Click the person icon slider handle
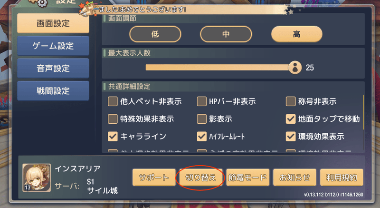The height and width of the screenshot is (208, 380). pos(295,68)
